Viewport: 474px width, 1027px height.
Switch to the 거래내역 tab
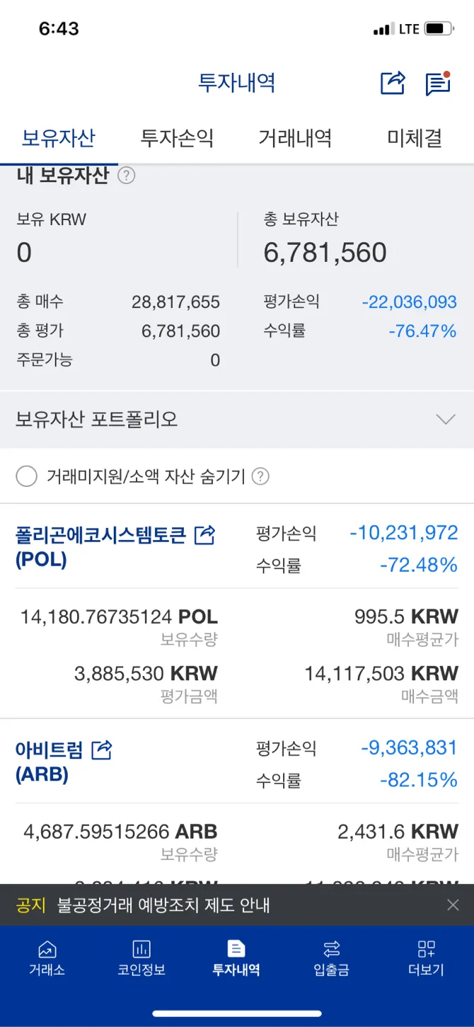295,138
